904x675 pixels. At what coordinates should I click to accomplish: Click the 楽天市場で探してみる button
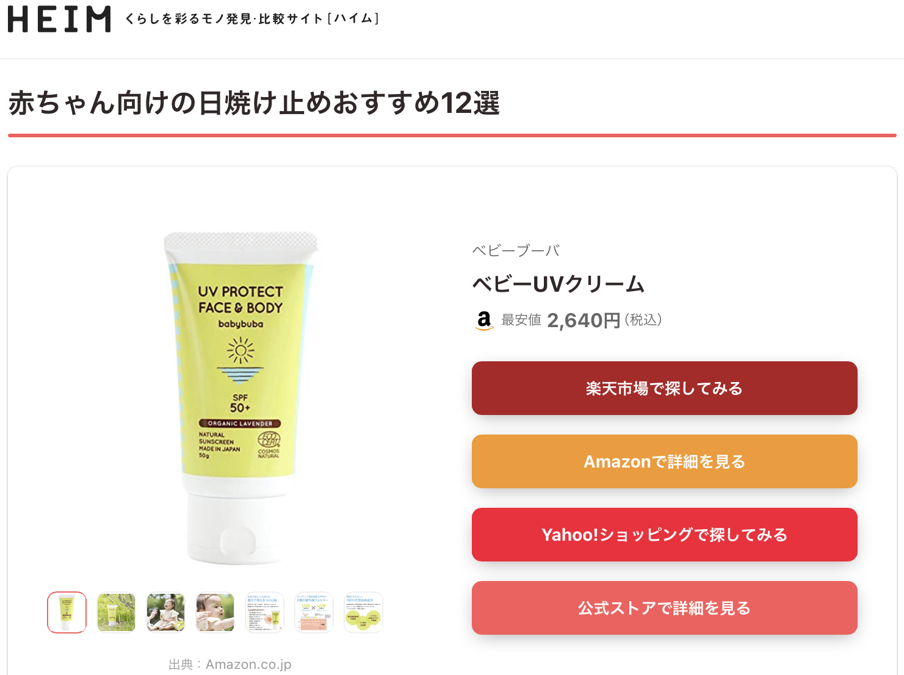click(664, 388)
